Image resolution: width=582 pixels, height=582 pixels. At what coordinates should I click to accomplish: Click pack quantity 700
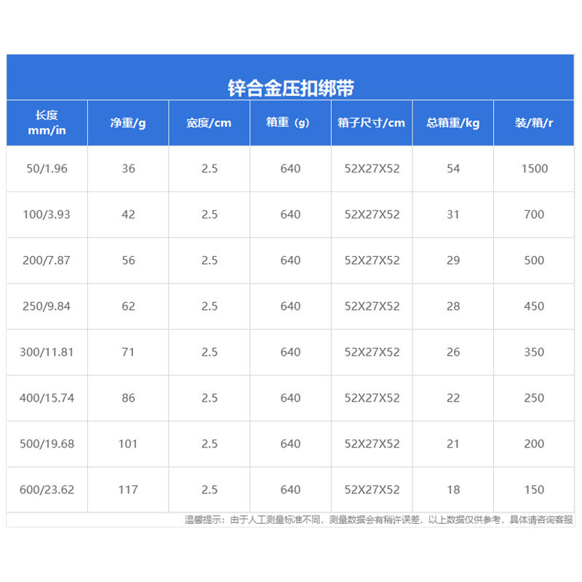(x=534, y=215)
